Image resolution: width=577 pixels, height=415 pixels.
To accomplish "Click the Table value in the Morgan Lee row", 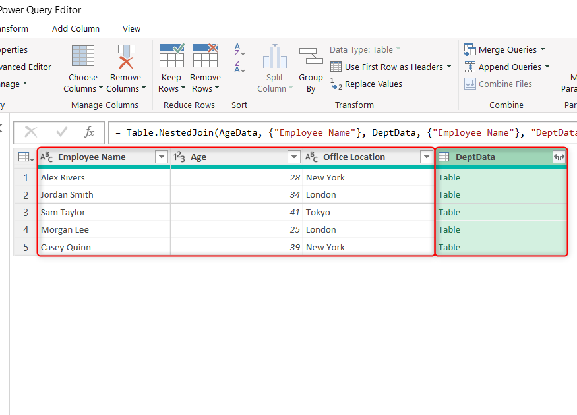I will coord(449,230).
